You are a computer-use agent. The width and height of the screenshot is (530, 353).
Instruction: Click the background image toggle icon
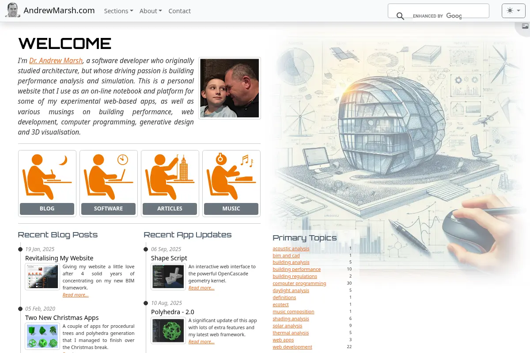(x=525, y=26)
